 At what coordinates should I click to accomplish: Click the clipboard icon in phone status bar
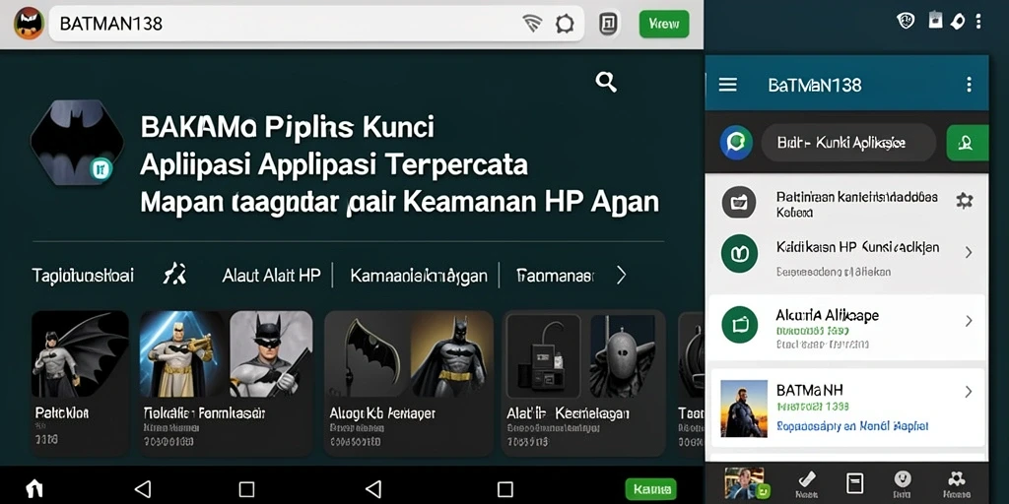click(935, 21)
